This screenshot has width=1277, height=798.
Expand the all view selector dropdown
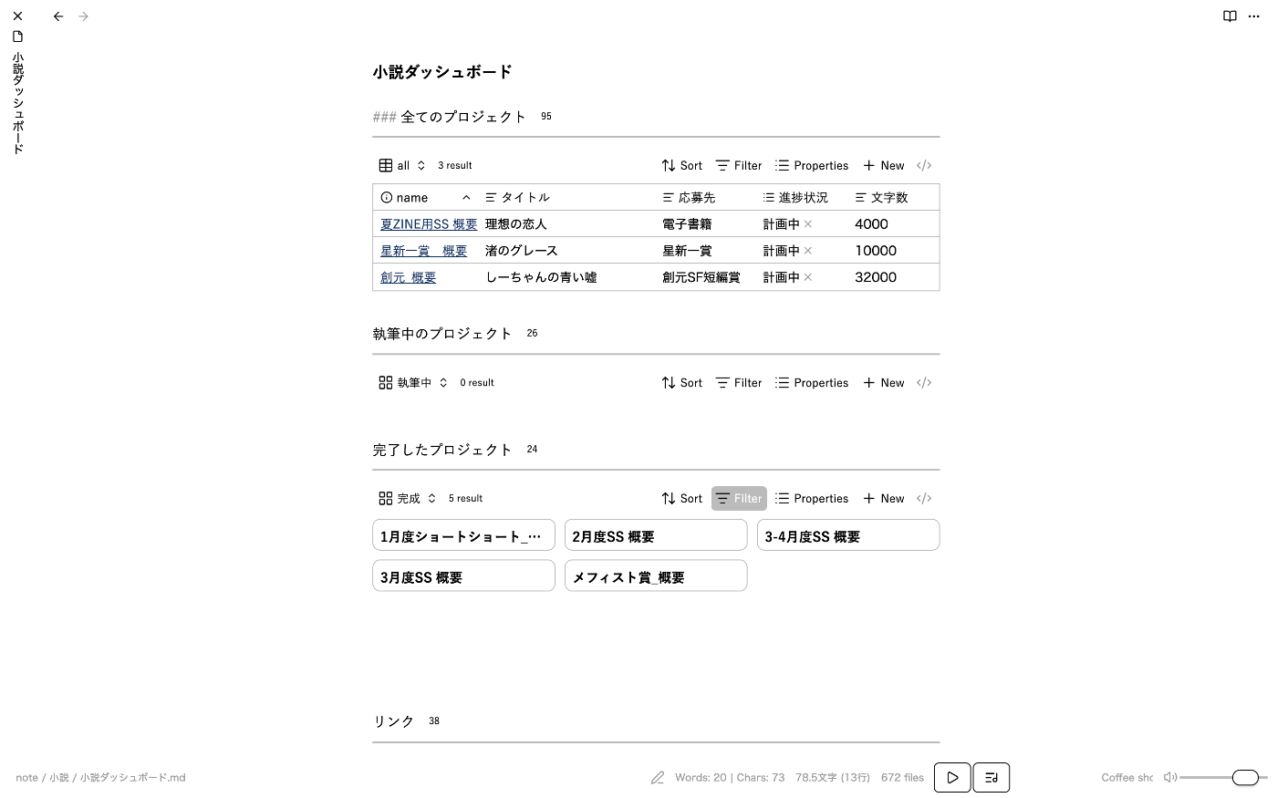402,165
